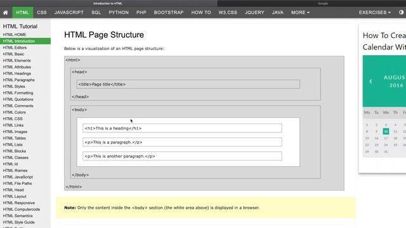Go to the W3Schools home icon

click(6, 13)
